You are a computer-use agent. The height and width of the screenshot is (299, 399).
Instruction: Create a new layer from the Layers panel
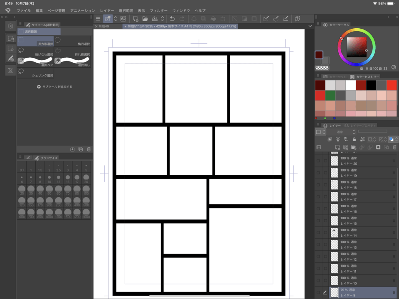(x=337, y=147)
